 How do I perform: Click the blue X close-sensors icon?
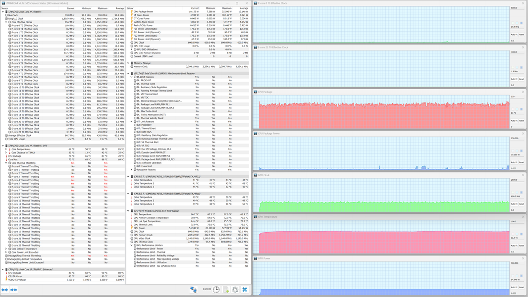tap(245, 289)
